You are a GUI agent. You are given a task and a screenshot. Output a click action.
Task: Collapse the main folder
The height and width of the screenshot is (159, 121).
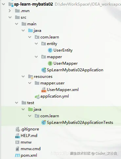pos(17,24)
